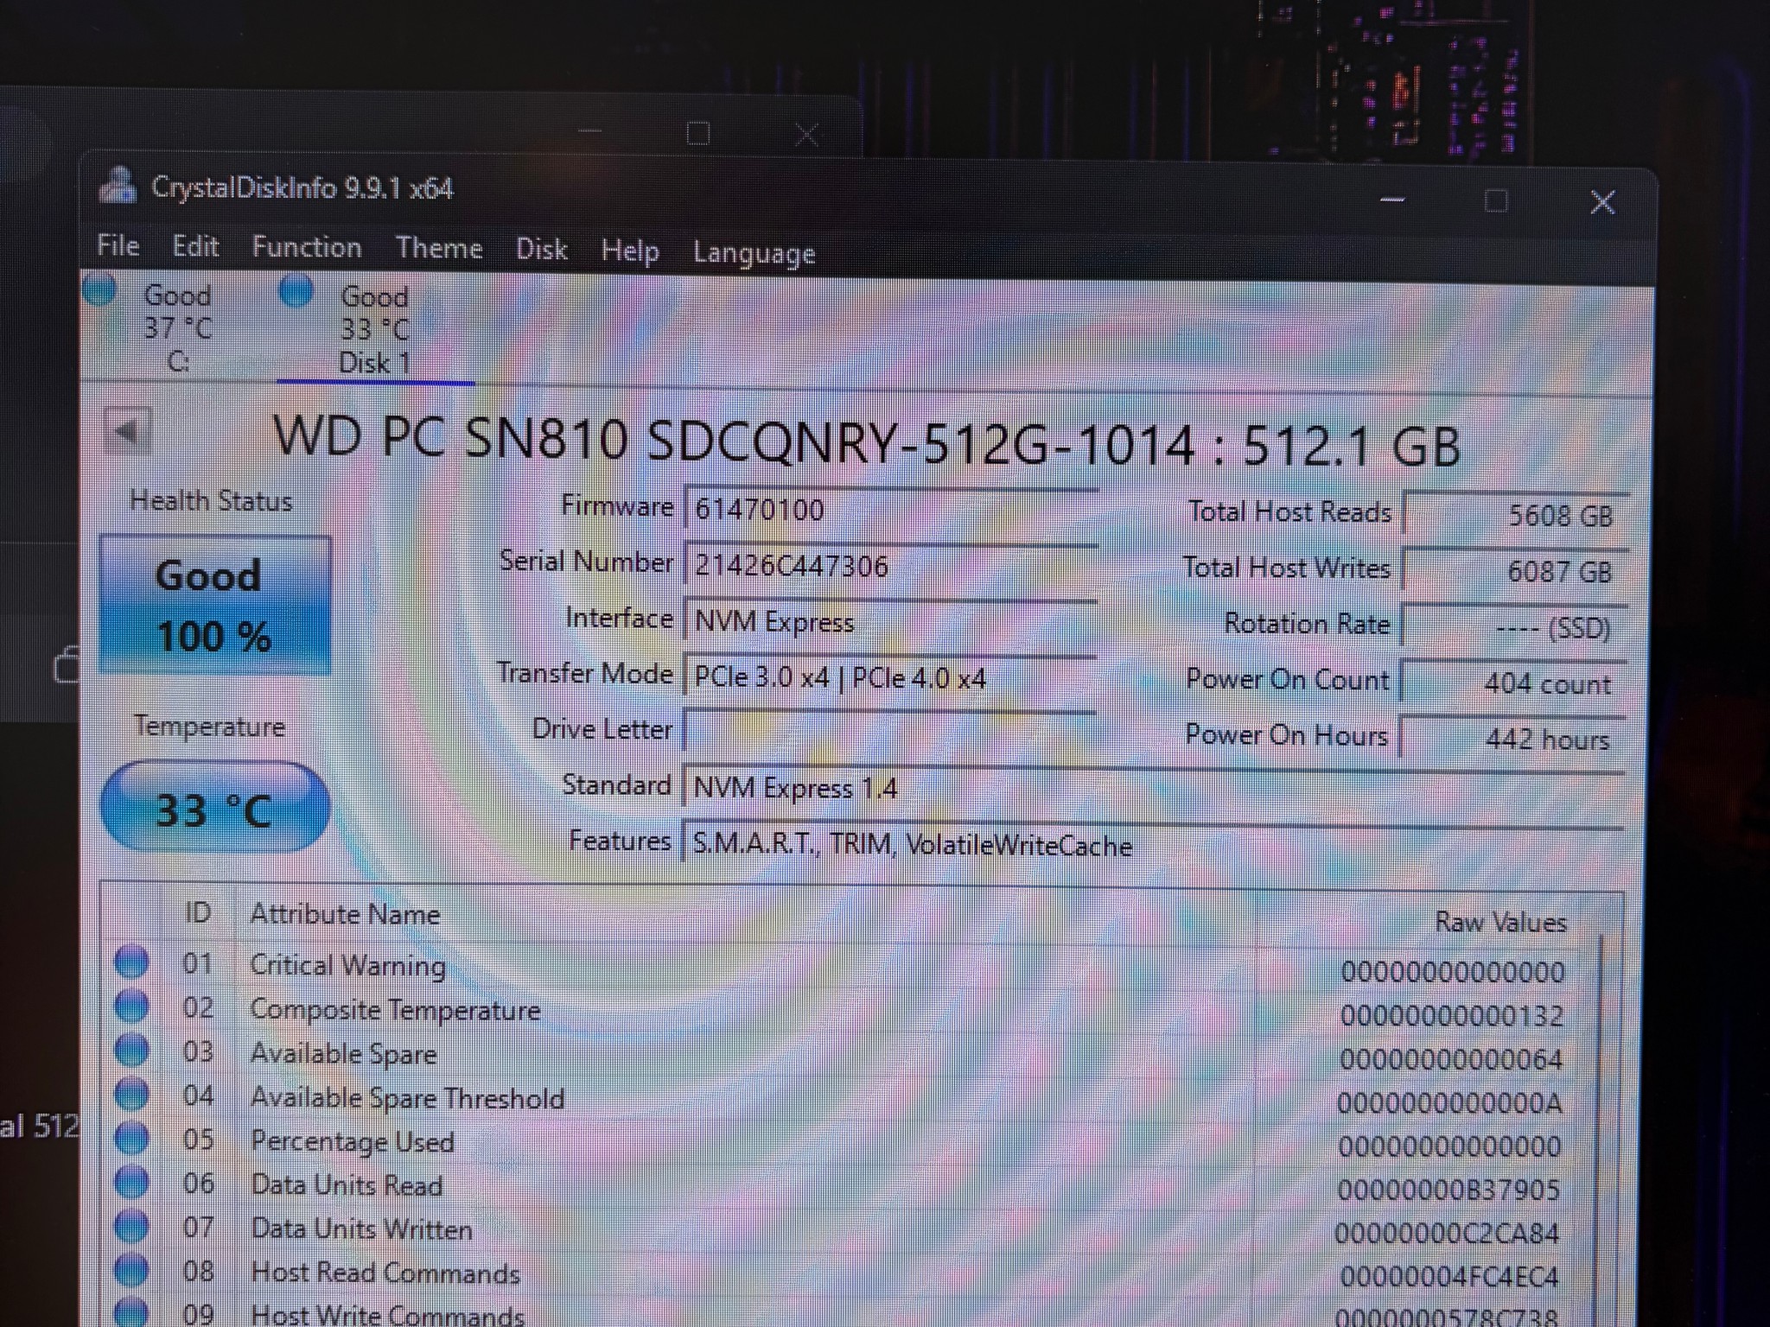Click the Transfer Mode value field
This screenshot has width=1770, height=1327.
click(x=890, y=677)
